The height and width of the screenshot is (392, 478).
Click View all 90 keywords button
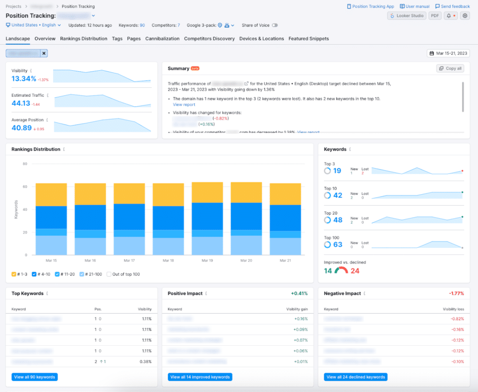pyautogui.click(x=35, y=377)
